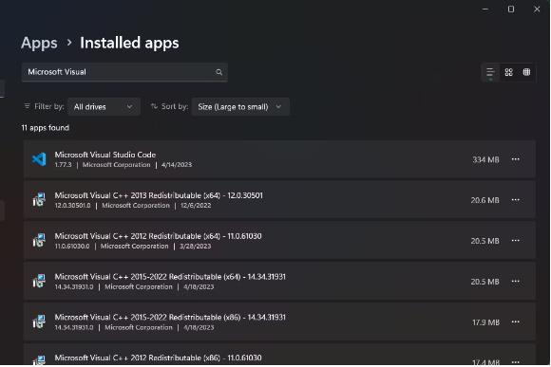Image resolution: width=551 pixels, height=367 pixels.
Task: Open the Size (Large to small) sort dropdown
Action: coord(240,106)
